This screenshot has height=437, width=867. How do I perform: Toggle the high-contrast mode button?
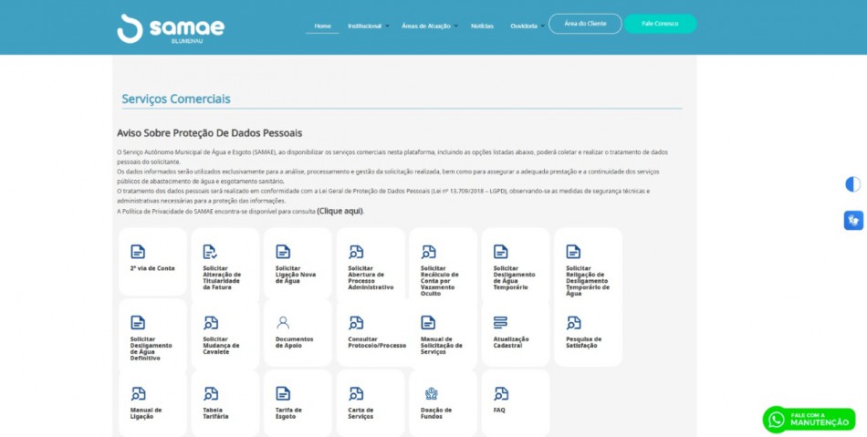click(852, 184)
